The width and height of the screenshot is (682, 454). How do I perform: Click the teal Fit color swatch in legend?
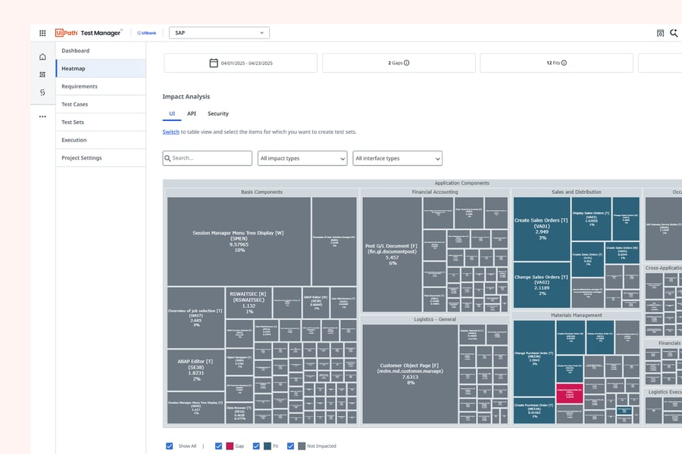coord(267,446)
